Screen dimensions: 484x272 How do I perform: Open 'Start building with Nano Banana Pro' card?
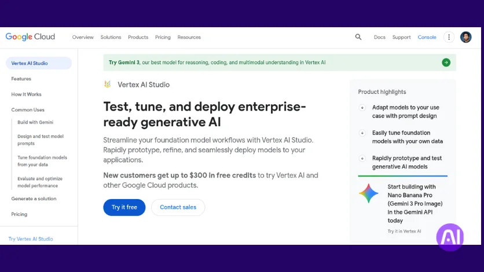tap(415, 204)
